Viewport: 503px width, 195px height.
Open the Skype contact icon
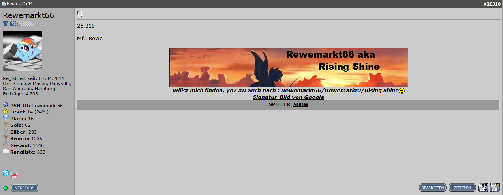(6, 173)
